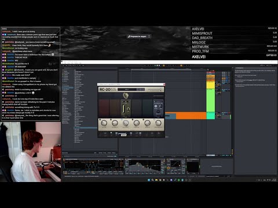The height and width of the screenshot is (208, 278).
Task: Select the teal track header
Action: pos(211,116)
